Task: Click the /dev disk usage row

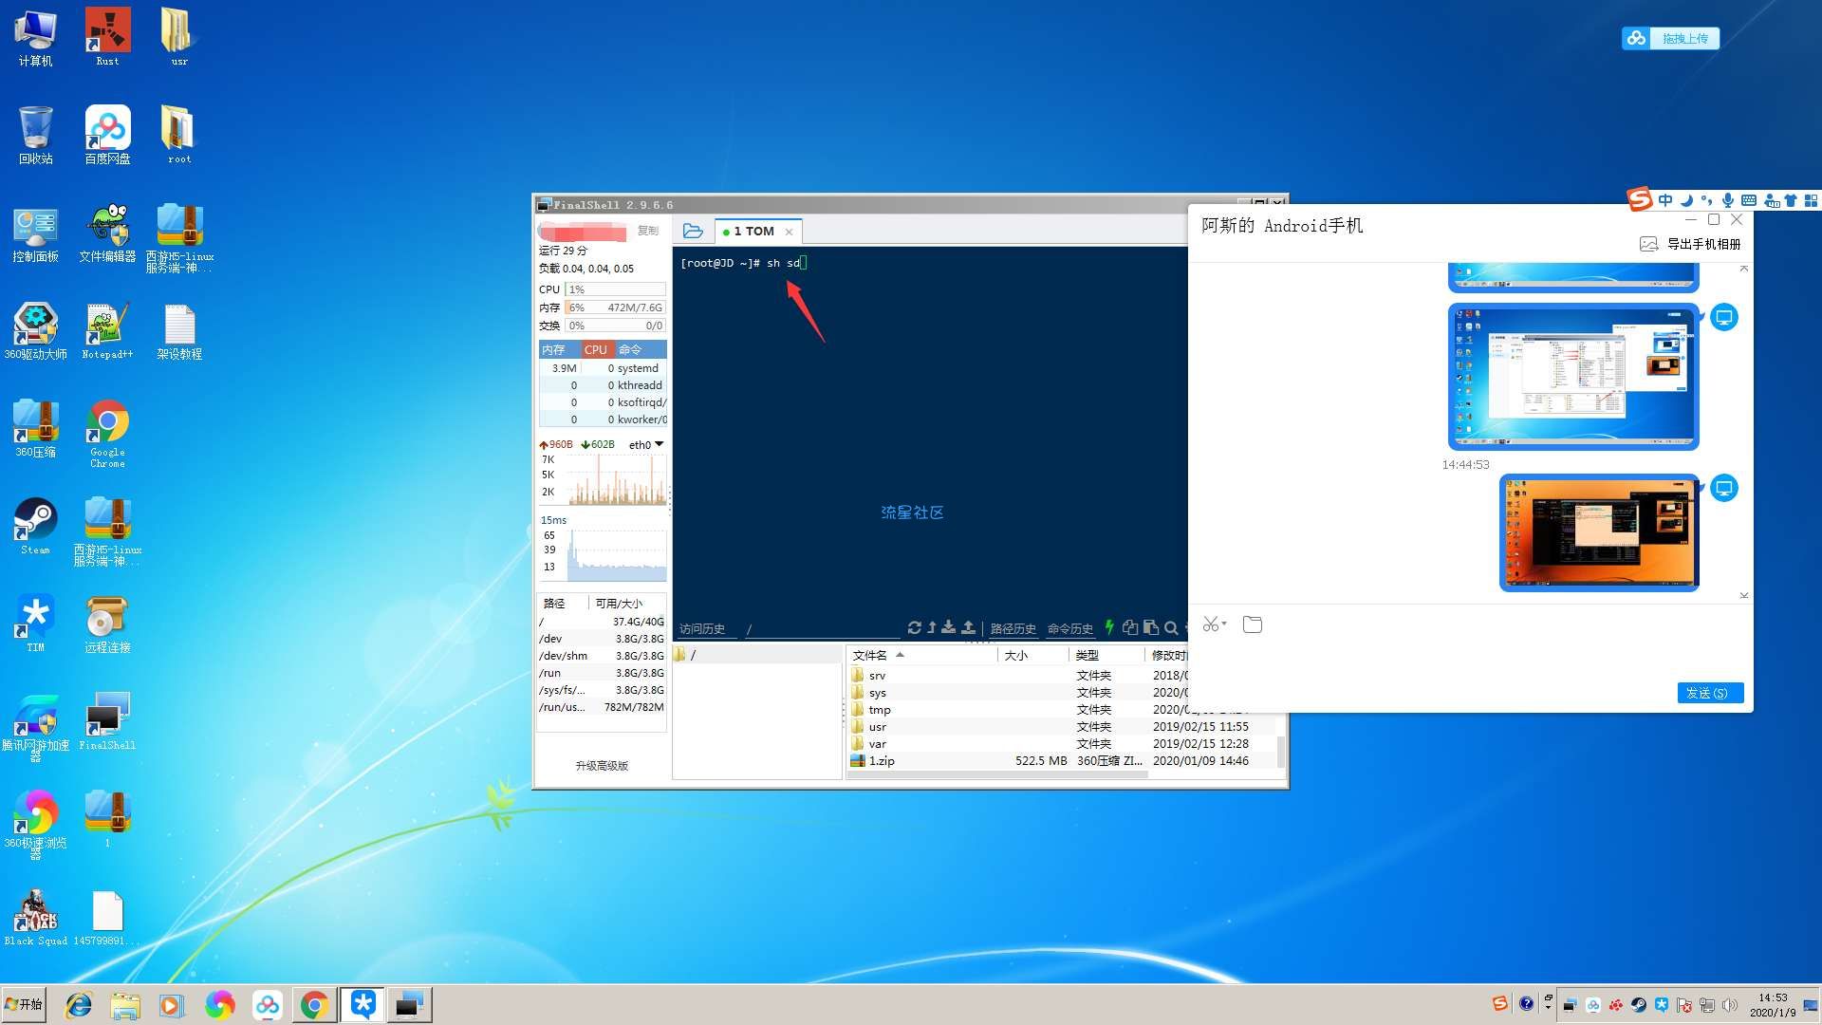Action: click(x=602, y=639)
